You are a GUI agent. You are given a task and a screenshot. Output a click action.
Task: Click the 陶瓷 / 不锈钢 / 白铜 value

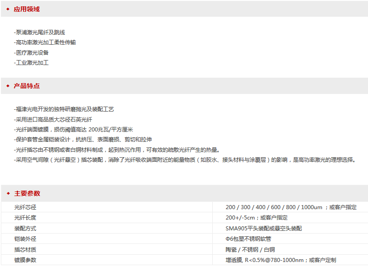(x=250, y=250)
